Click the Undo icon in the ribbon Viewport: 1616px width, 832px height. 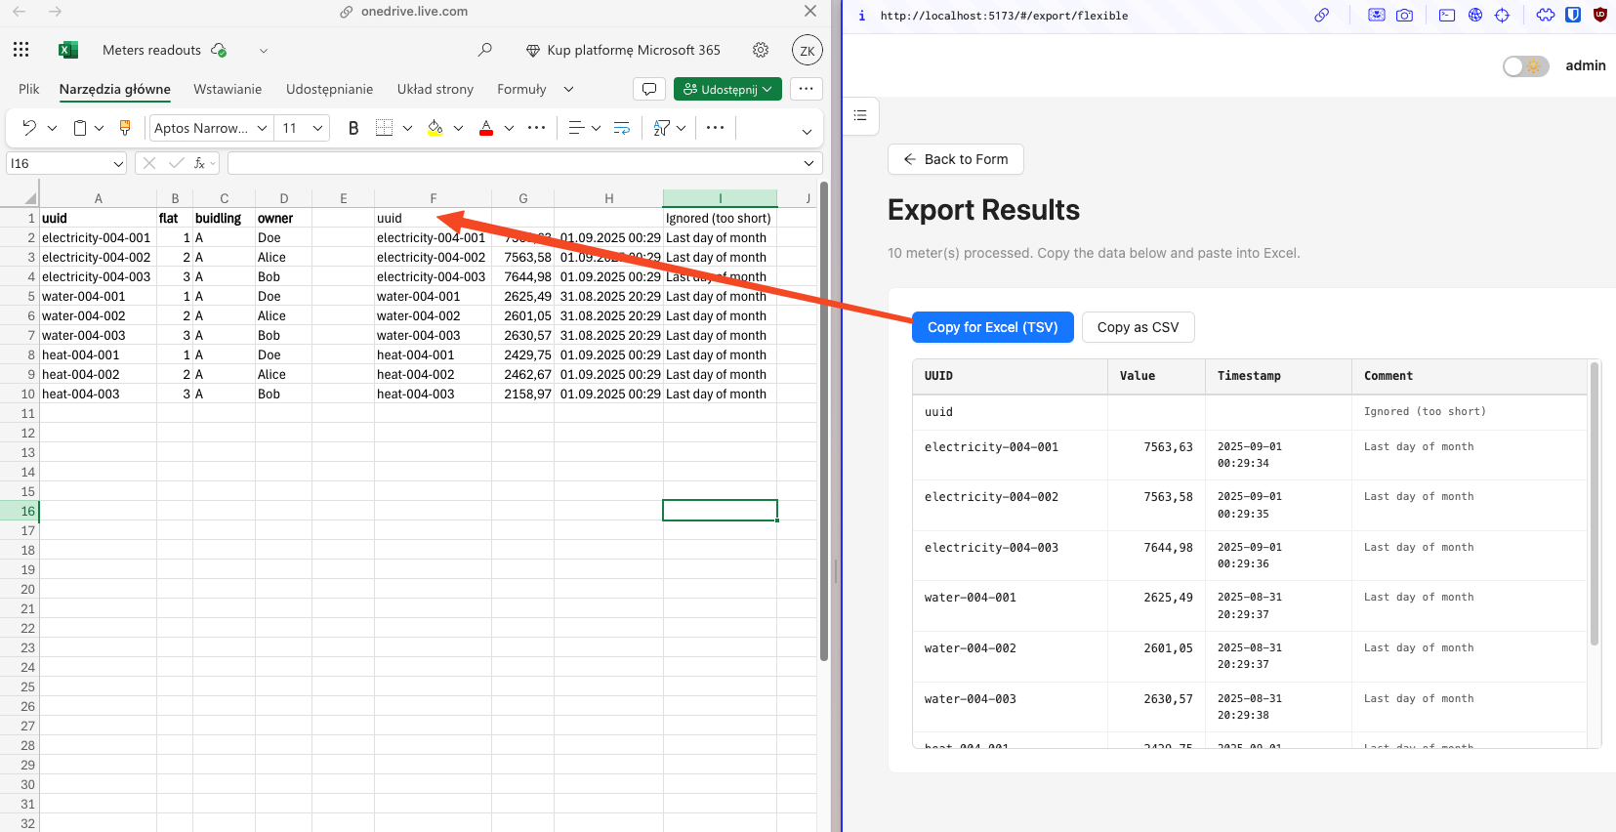point(29,128)
